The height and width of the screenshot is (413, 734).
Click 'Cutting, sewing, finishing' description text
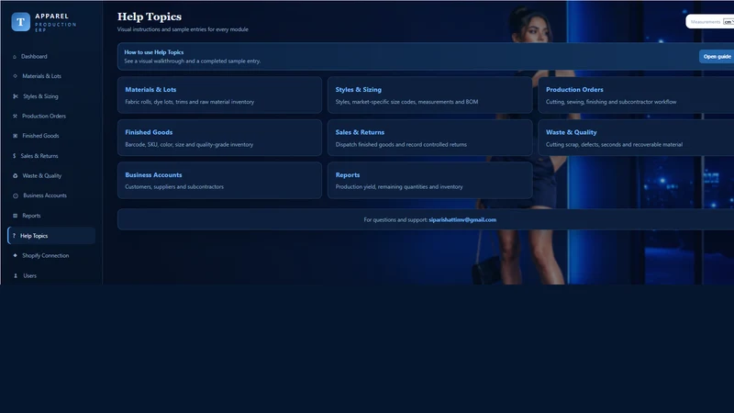coord(611,102)
